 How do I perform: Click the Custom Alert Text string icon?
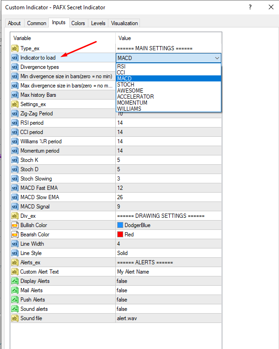15,272
